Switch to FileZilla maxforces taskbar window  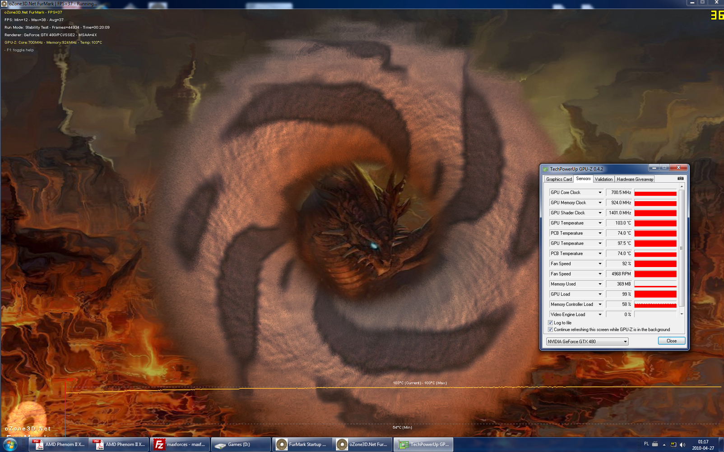180,444
